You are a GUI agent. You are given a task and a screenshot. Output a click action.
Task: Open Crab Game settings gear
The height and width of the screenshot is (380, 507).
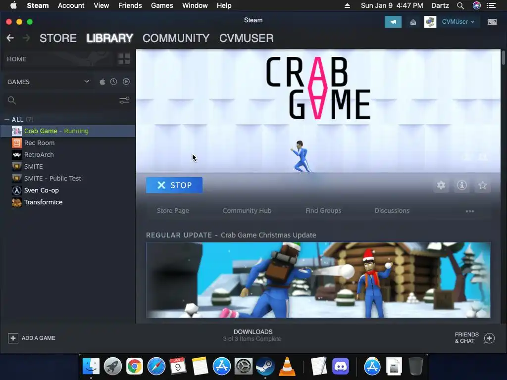pyautogui.click(x=441, y=185)
